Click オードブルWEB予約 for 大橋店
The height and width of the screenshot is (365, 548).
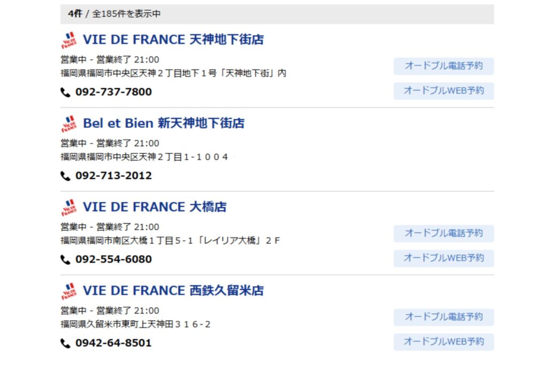[x=444, y=258]
